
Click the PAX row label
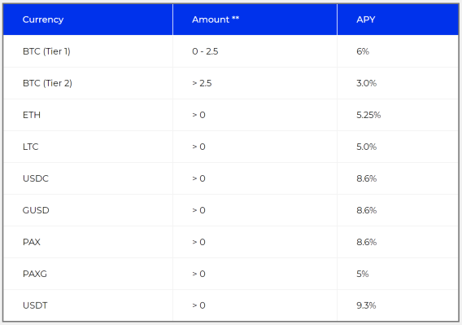coord(32,242)
